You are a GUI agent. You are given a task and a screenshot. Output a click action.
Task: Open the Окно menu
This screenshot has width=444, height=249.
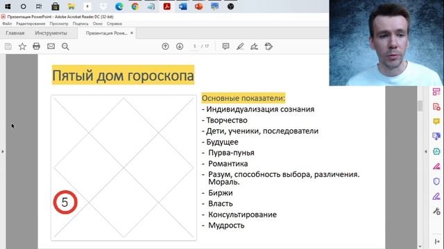pos(97,24)
